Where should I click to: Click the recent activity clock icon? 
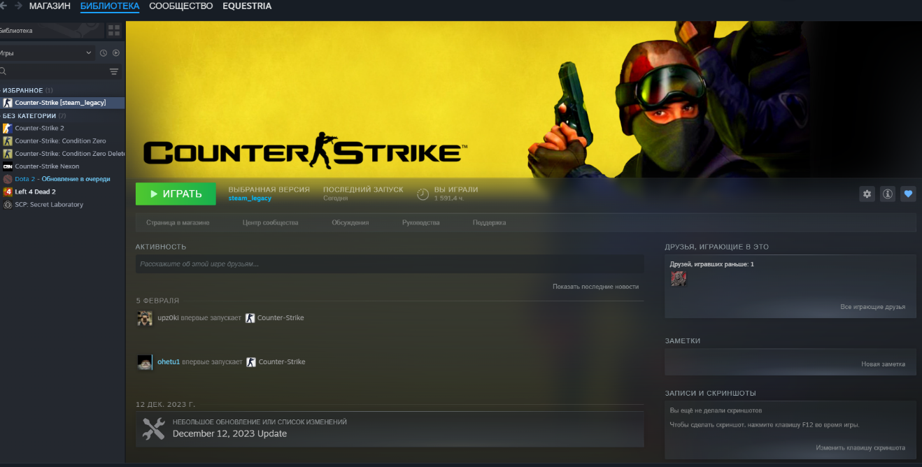pos(104,53)
